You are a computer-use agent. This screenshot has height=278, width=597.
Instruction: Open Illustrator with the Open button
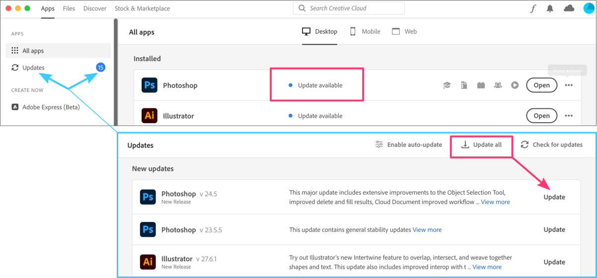point(541,116)
